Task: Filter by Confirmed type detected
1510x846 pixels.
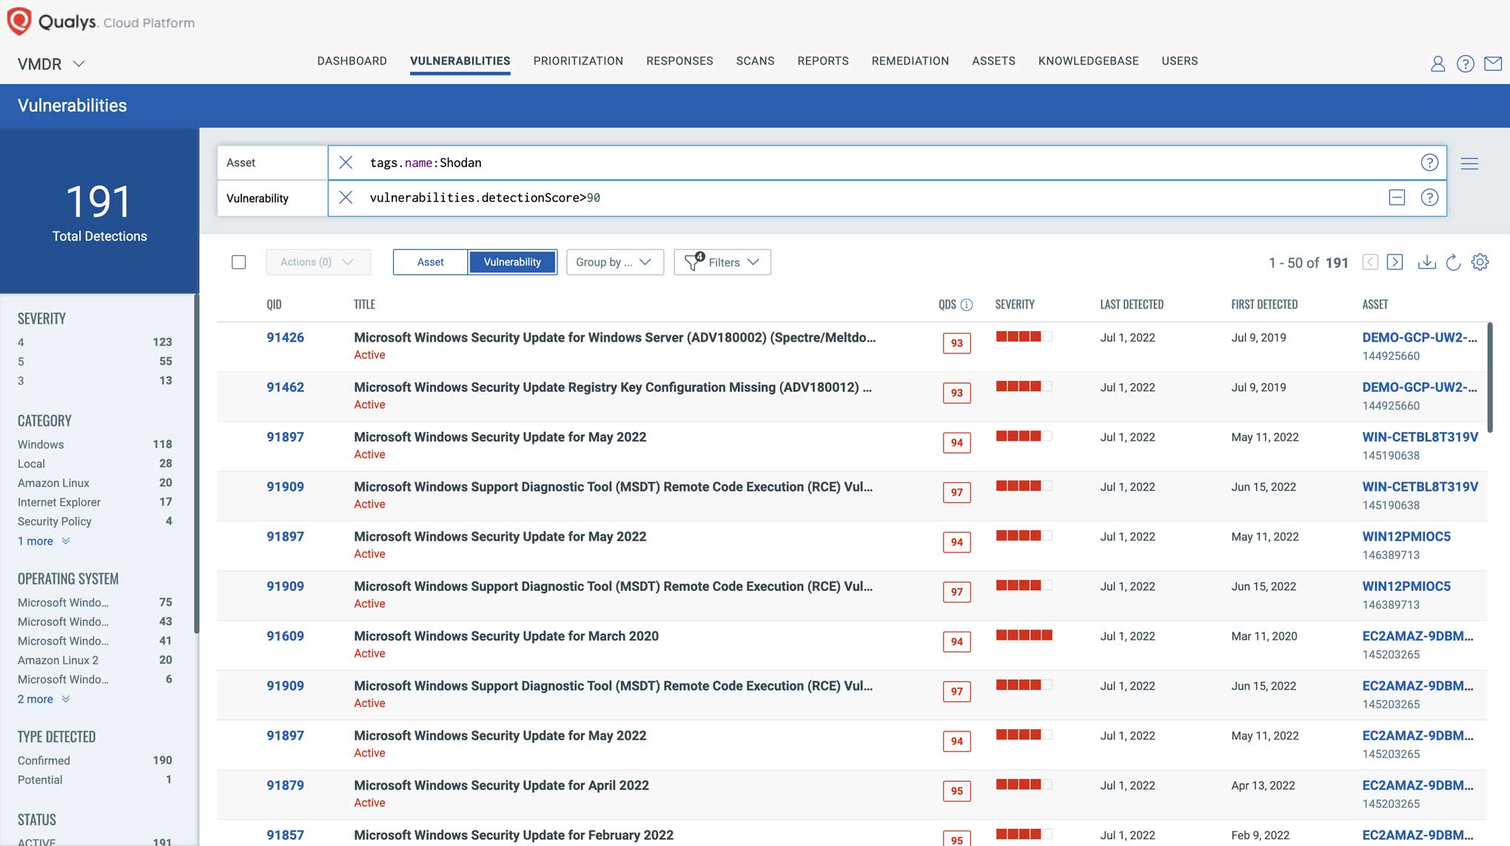Action: tap(95, 761)
